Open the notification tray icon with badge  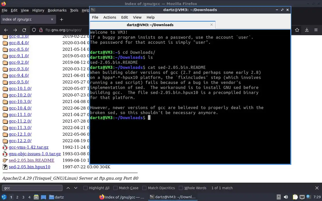click(x=309, y=197)
